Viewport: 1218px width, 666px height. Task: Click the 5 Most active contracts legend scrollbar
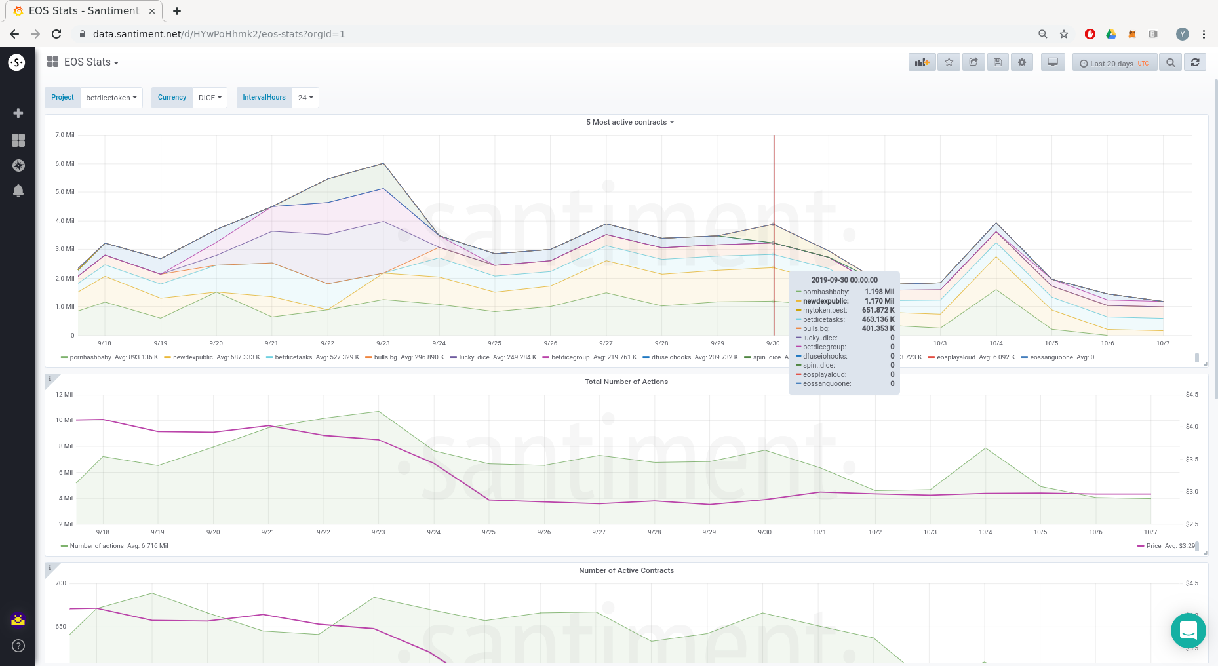[1197, 358]
